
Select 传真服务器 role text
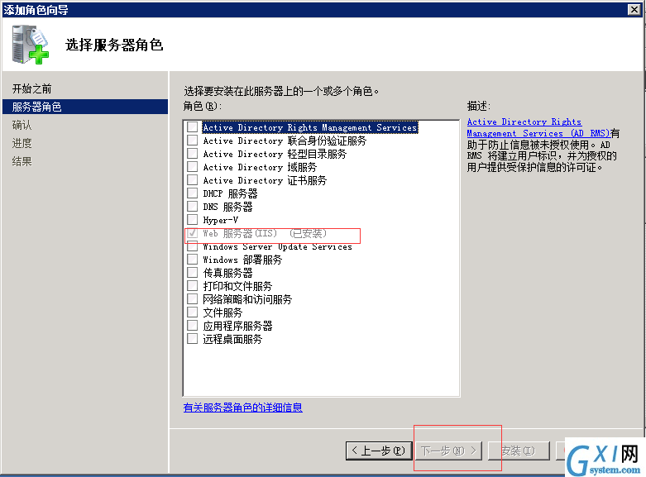227,273
